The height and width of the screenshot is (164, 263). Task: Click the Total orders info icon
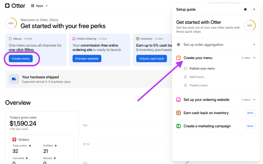tap(30, 146)
